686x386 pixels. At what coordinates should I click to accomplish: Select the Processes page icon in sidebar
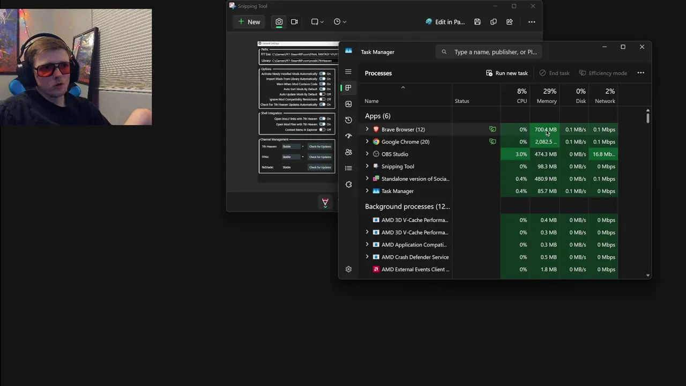coord(348,88)
